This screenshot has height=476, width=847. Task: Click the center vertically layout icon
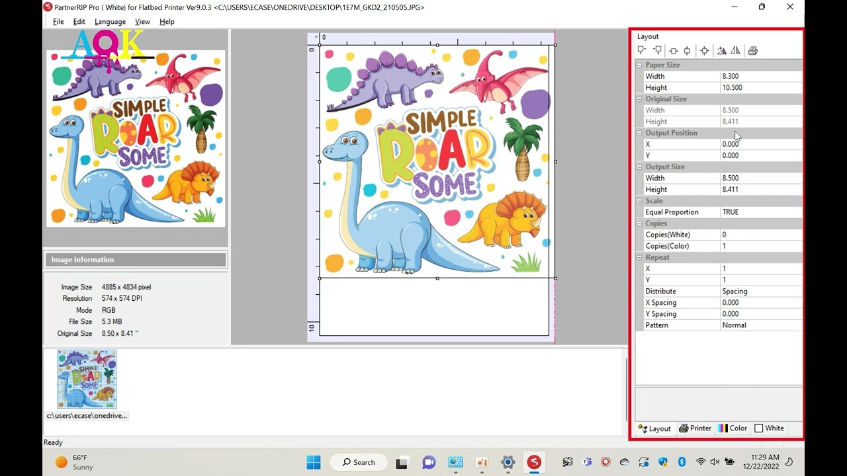click(x=688, y=51)
